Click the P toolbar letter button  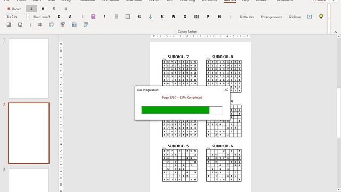pyautogui.click(x=208, y=17)
